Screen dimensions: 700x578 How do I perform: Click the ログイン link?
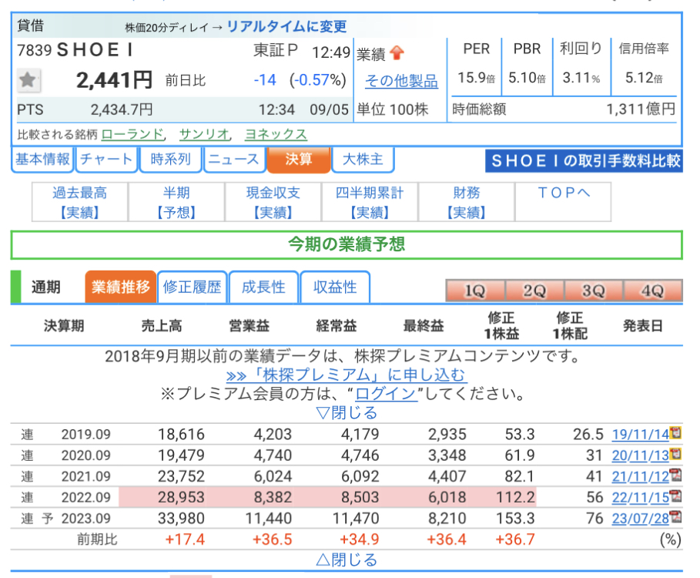click(387, 394)
